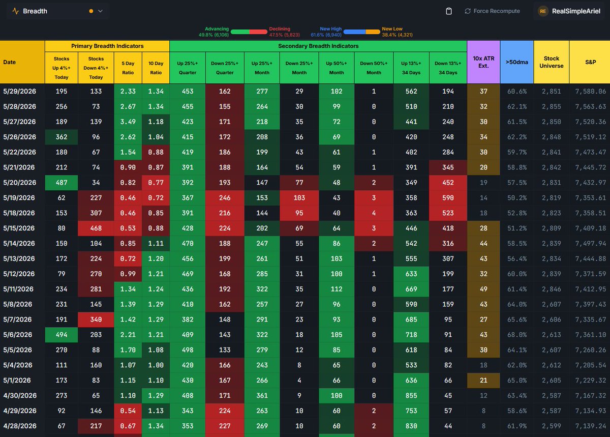Screen dimensions: 610x437
Task: Click Up 50%+ Month column header
Action: point(337,68)
